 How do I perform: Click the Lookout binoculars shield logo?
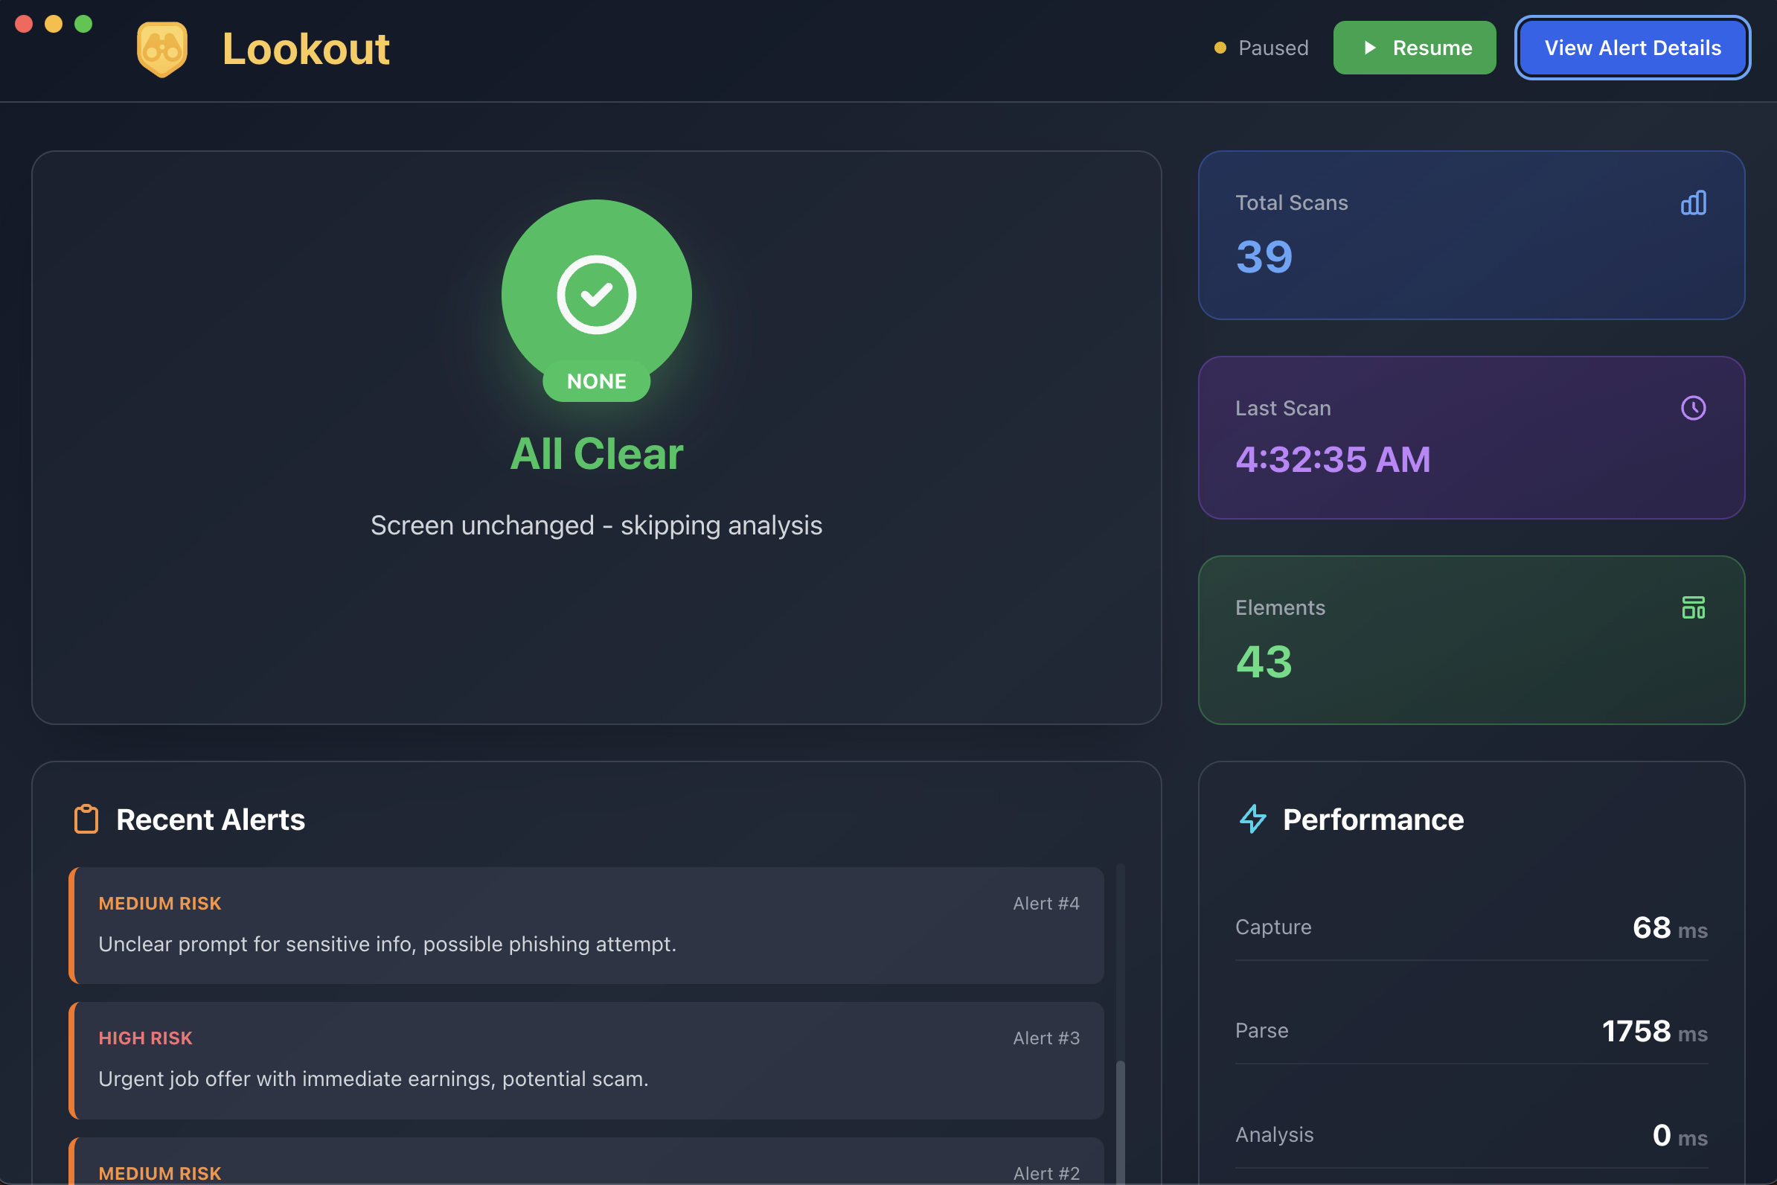(161, 49)
